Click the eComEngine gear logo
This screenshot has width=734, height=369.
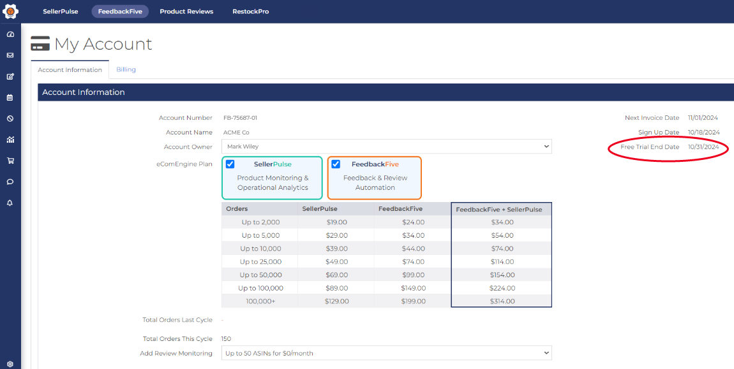(10, 11)
